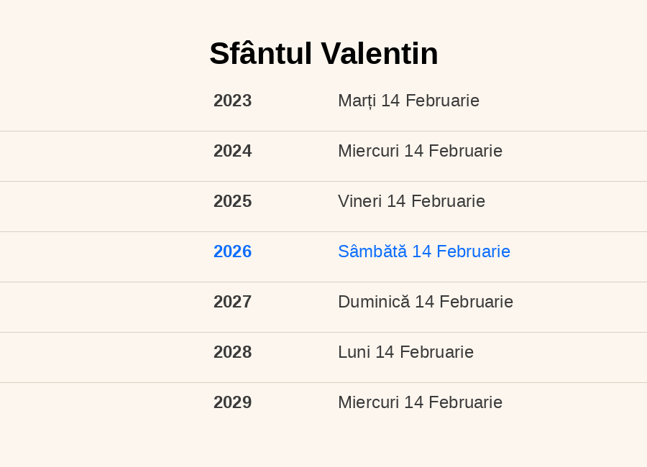Click "Miercuri" in the 2029 row
This screenshot has height=467, width=647.
(x=368, y=402)
